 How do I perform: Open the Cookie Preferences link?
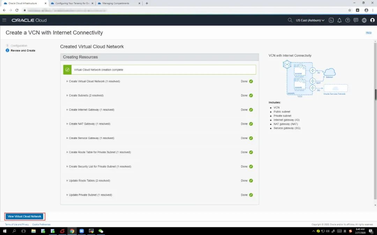[42, 225]
